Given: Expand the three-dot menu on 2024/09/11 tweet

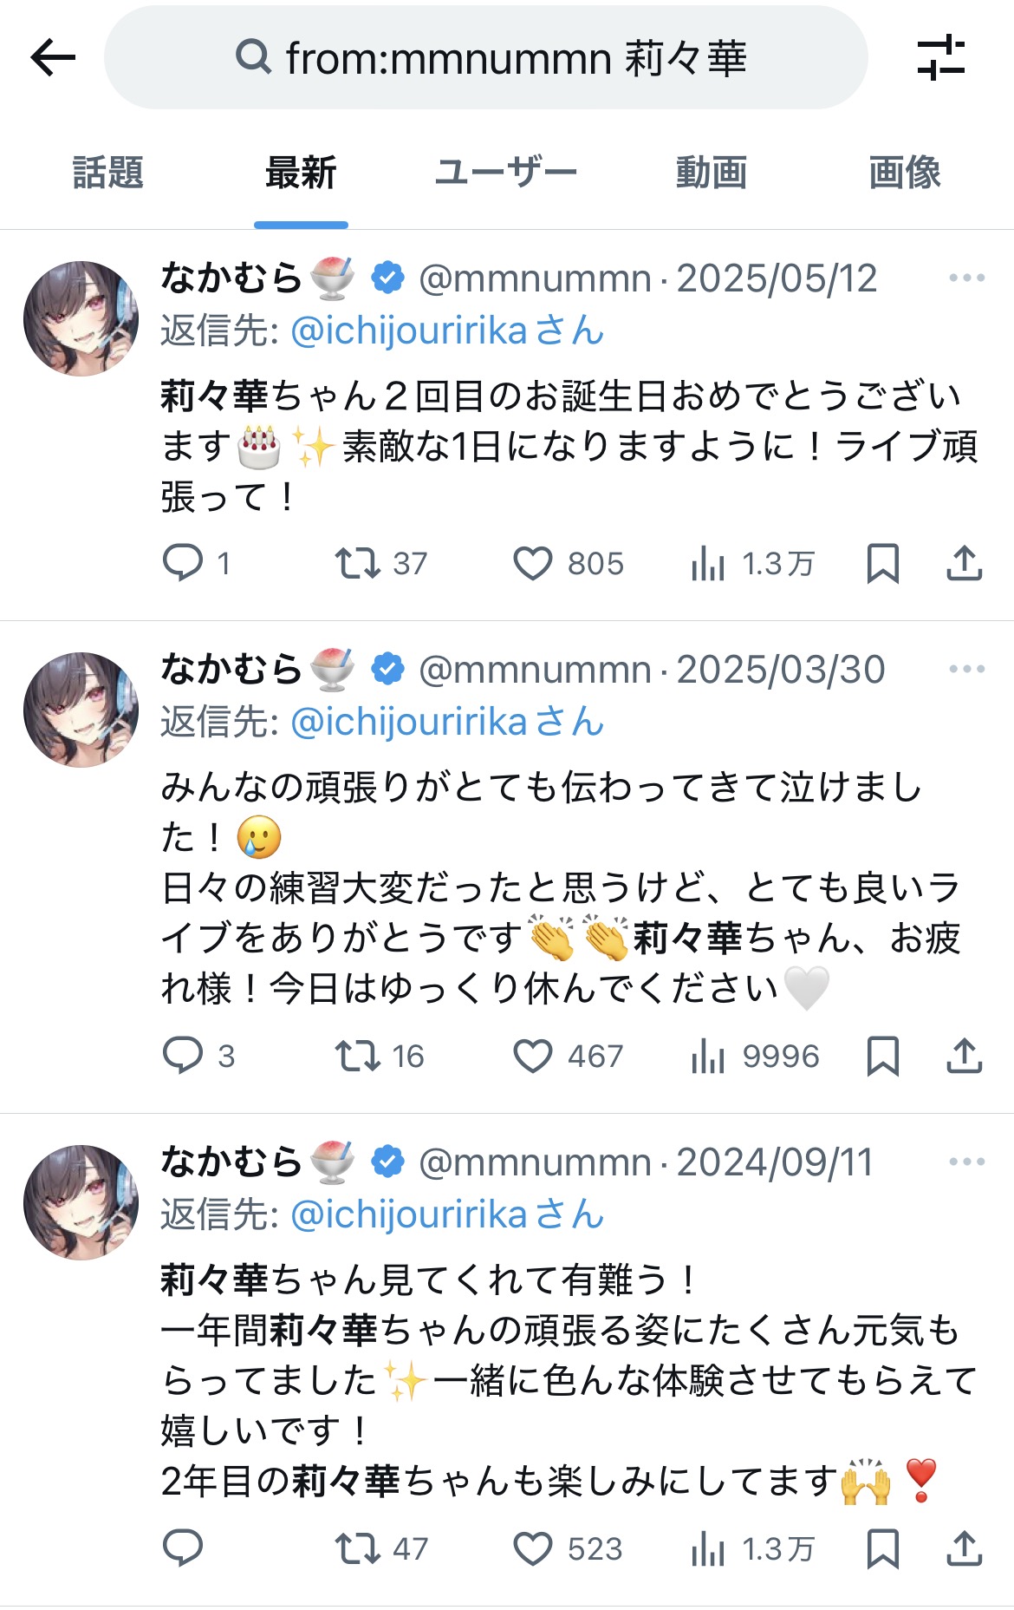Looking at the screenshot, I should [x=966, y=1162].
